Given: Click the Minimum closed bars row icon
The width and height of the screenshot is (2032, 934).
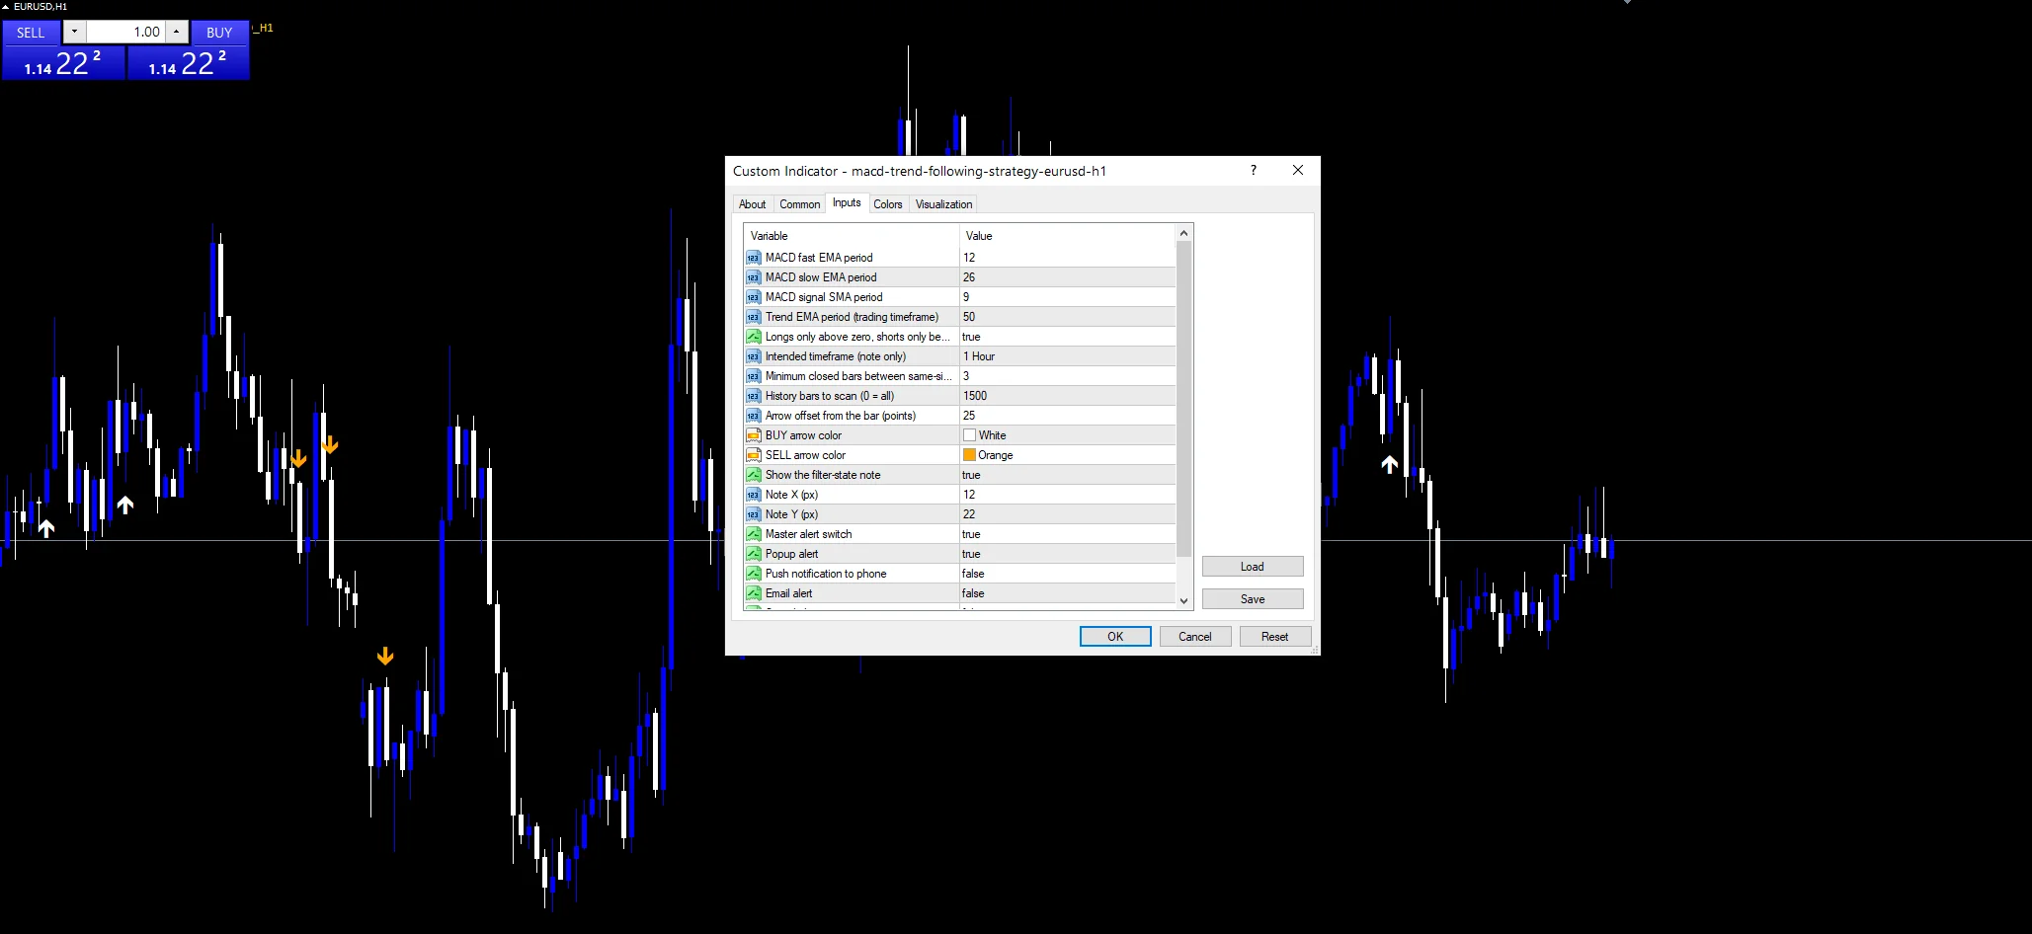Looking at the screenshot, I should pyautogui.click(x=754, y=376).
